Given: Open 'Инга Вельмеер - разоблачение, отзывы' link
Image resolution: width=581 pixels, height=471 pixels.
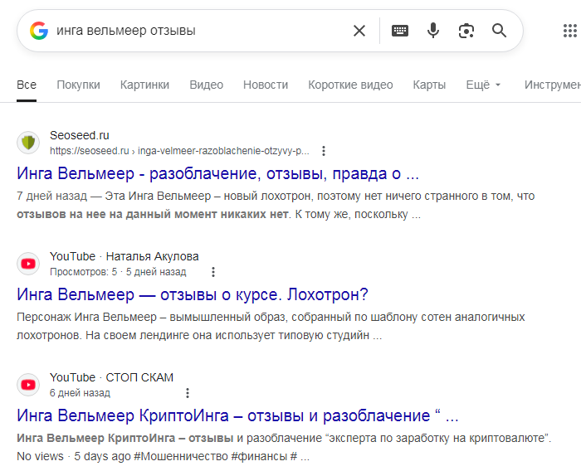Looking at the screenshot, I should (x=217, y=174).
